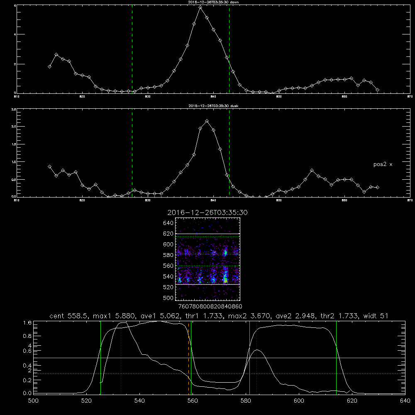Click the '0.8' y-axis label of bottom plot
This screenshot has height=415, width=415.
(x=28, y=336)
